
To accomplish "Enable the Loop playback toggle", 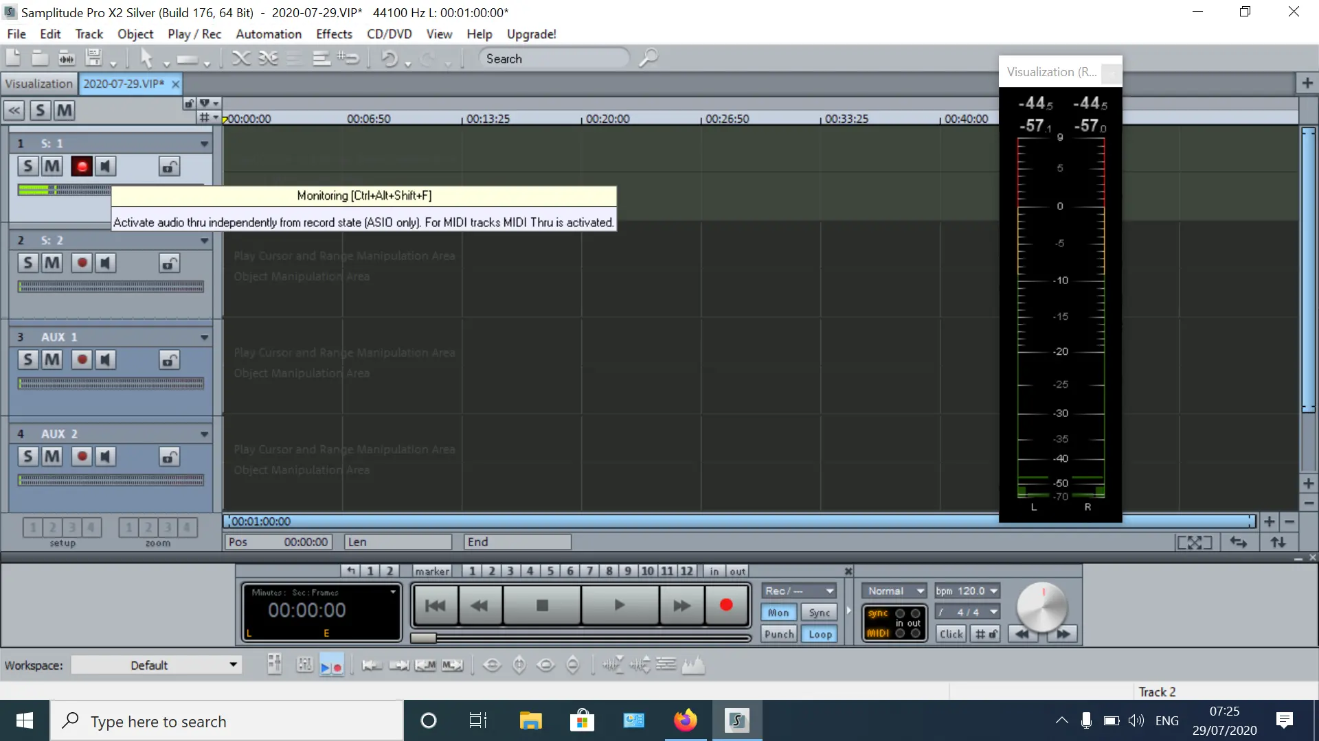I will (x=820, y=634).
